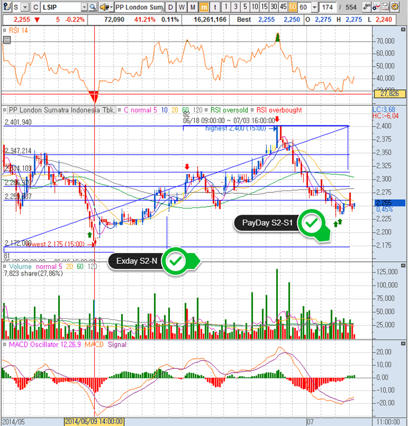Open the speaker icon dropdown arrow
408x426 pixels.
tap(111, 7)
